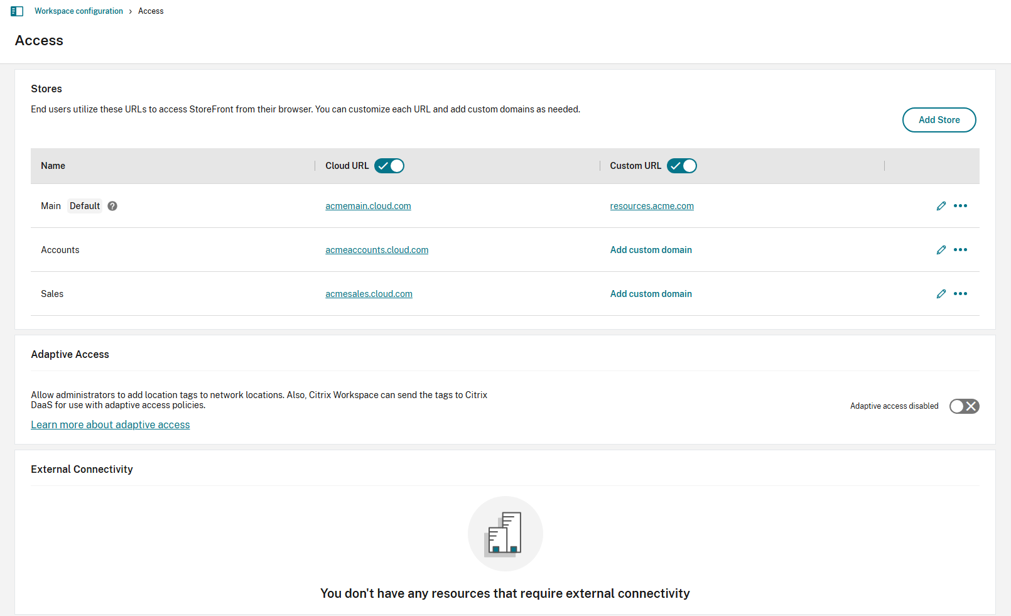Add custom domain for Accounts store
Viewport: 1011px width, 616px height.
click(651, 250)
